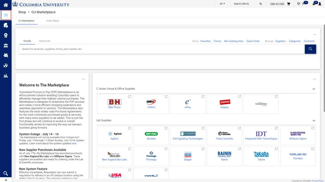The width and height of the screenshot is (325, 182).
Task: Open CDW-G punchout pop-out icon
Action: click(166, 97)
